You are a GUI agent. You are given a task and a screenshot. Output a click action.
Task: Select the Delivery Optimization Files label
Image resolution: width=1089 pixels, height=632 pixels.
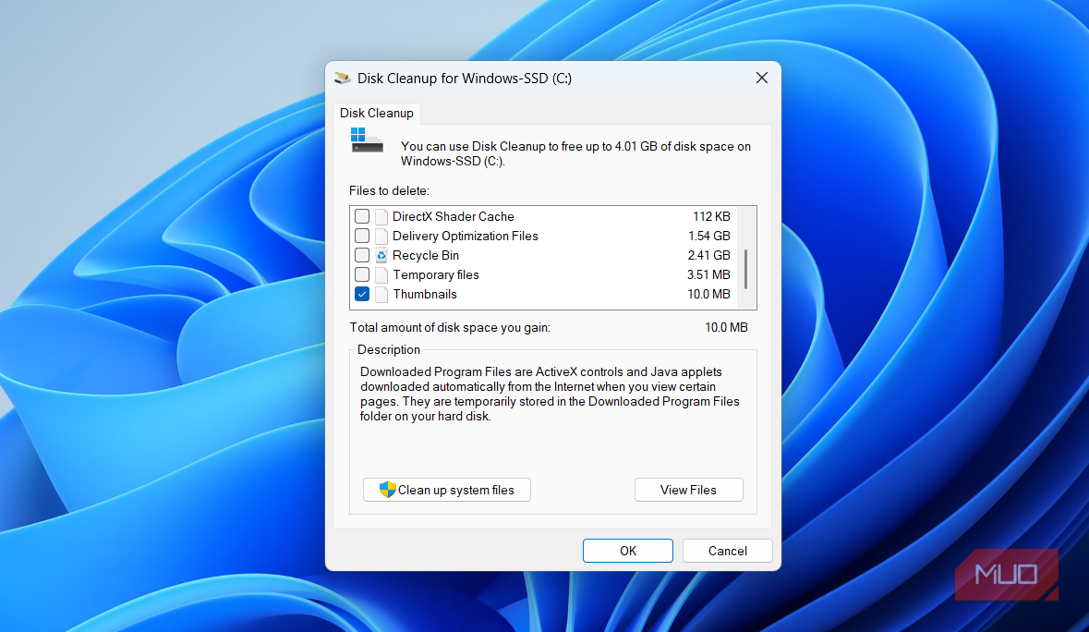click(x=466, y=237)
